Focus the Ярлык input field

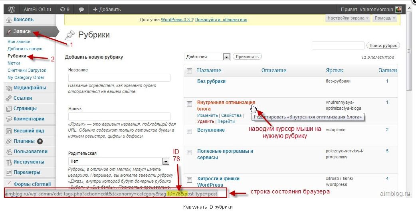pos(119,116)
